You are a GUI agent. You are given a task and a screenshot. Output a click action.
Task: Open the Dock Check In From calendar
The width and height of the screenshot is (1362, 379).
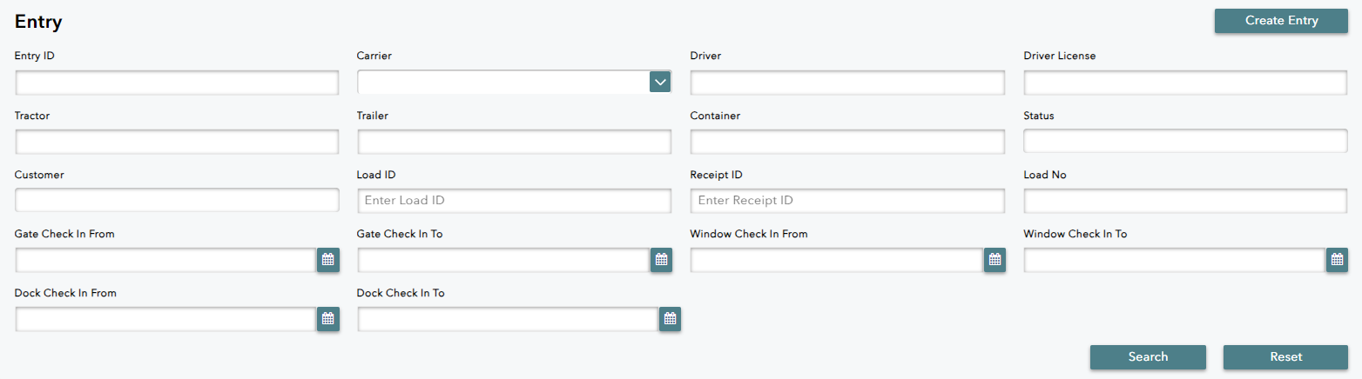coord(328,319)
